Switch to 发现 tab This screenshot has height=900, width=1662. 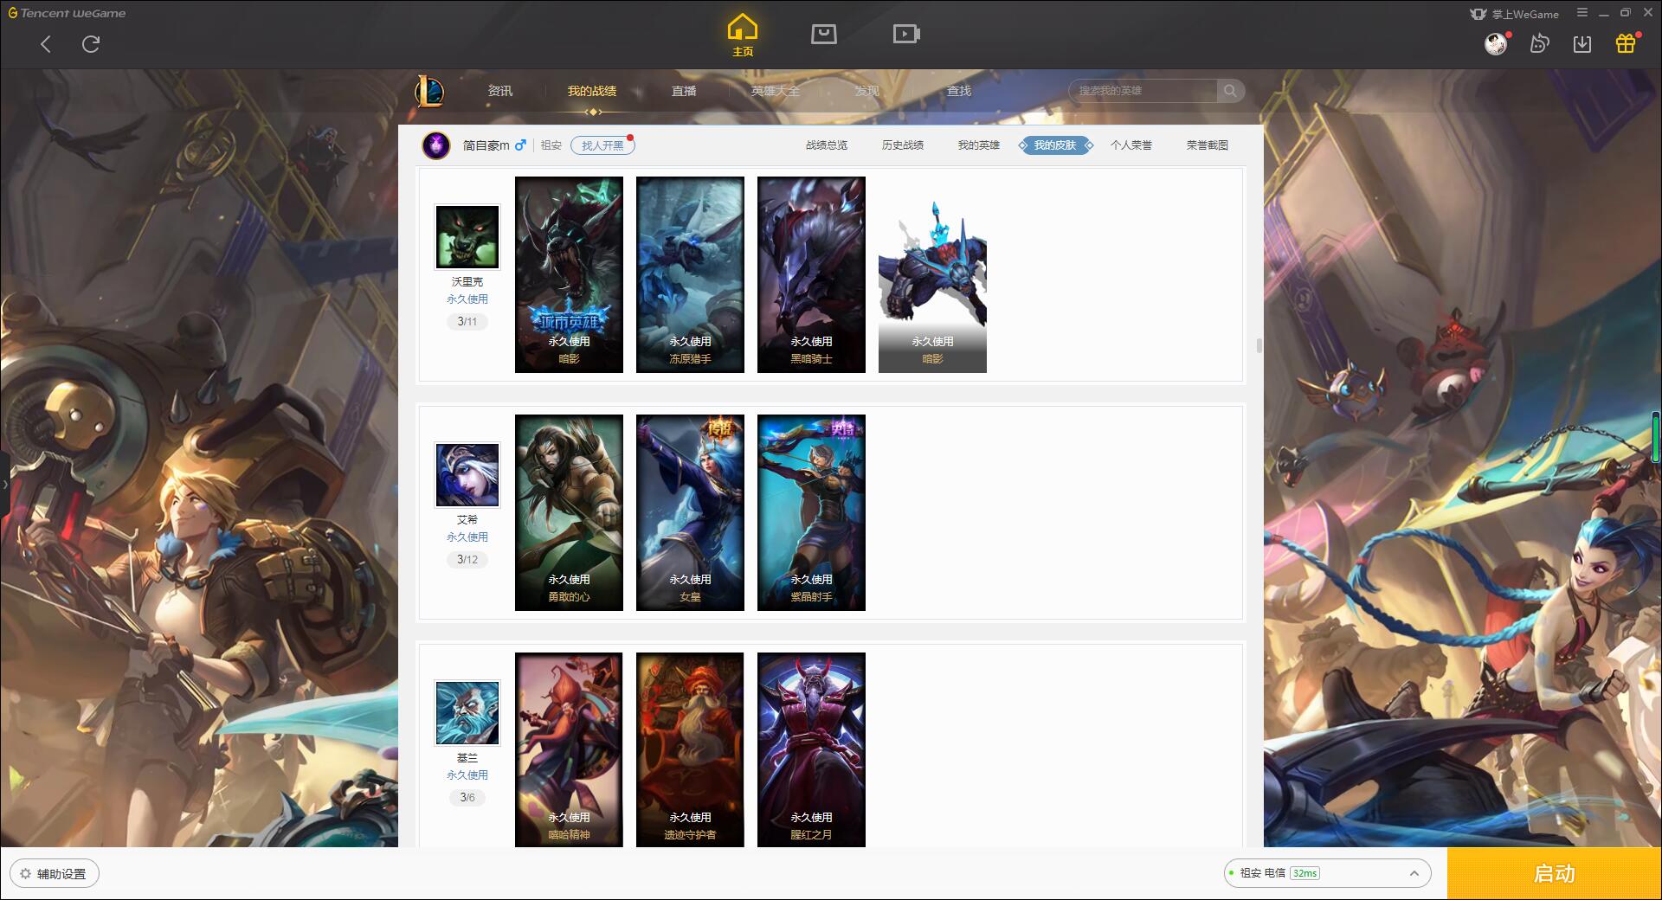[x=867, y=91]
